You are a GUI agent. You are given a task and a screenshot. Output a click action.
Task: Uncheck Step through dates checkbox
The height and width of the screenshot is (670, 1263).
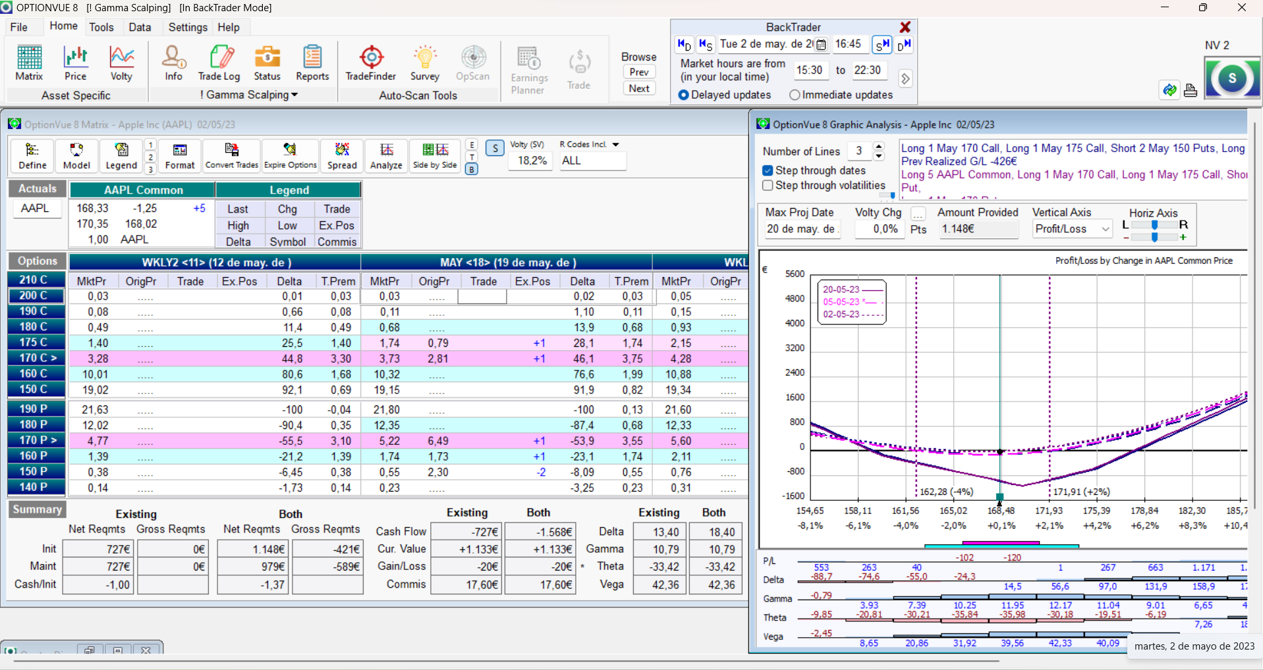[768, 170]
